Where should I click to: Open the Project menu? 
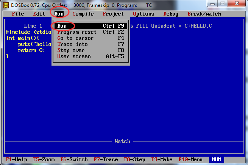click(x=113, y=14)
